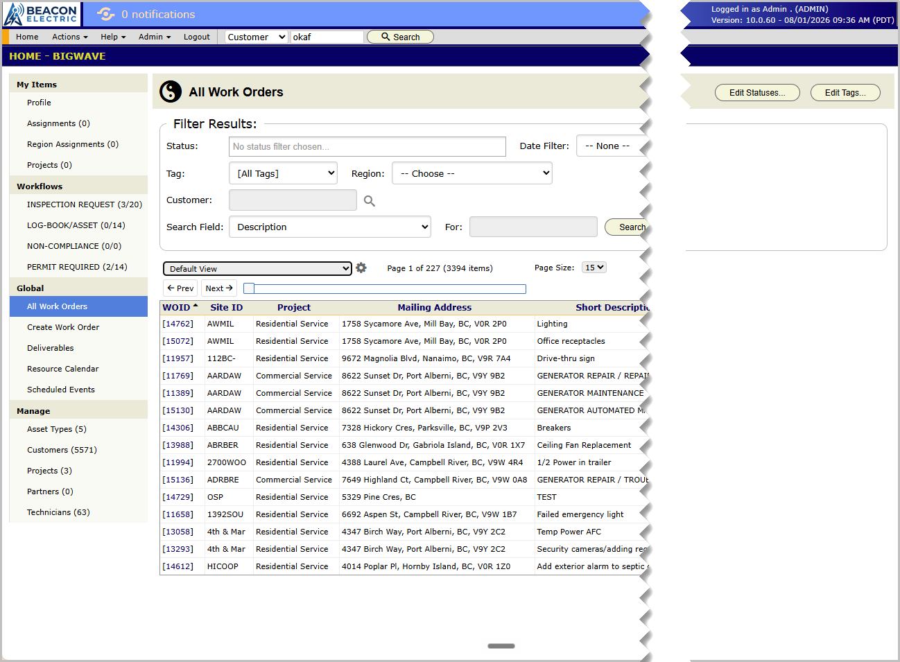The height and width of the screenshot is (662, 900).
Task: Open work order [15136]
Action: coord(178,480)
